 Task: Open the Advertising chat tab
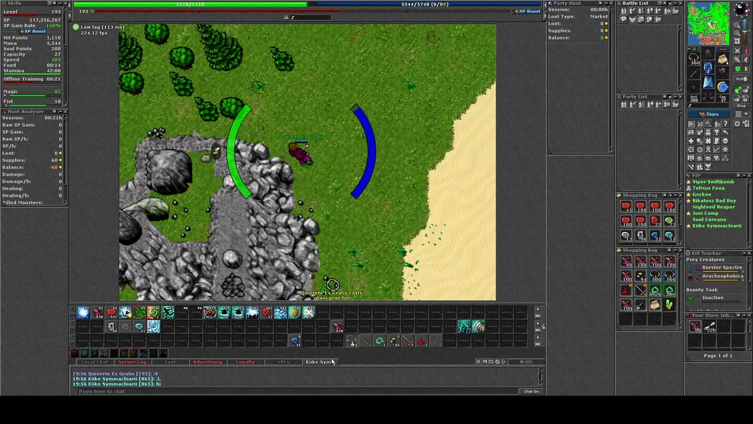tap(208, 362)
